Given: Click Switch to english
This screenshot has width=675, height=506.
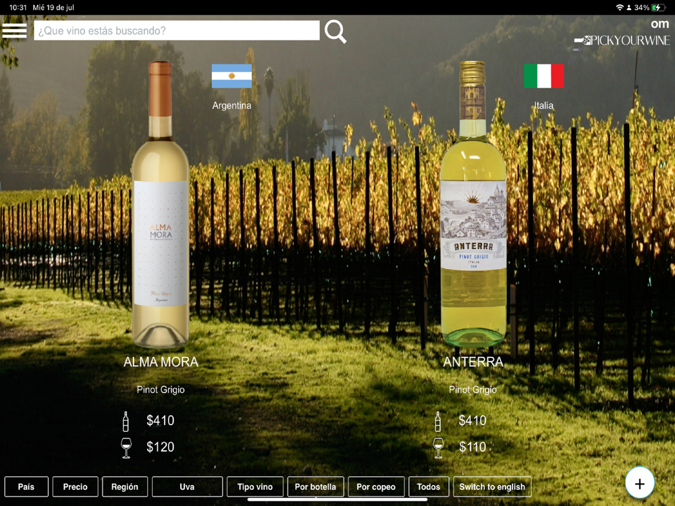Looking at the screenshot, I should click(492, 486).
